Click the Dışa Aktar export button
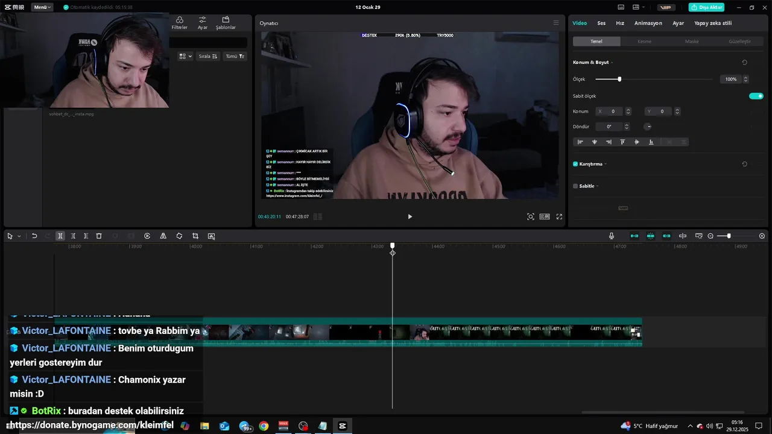The height and width of the screenshot is (434, 772). click(x=706, y=7)
